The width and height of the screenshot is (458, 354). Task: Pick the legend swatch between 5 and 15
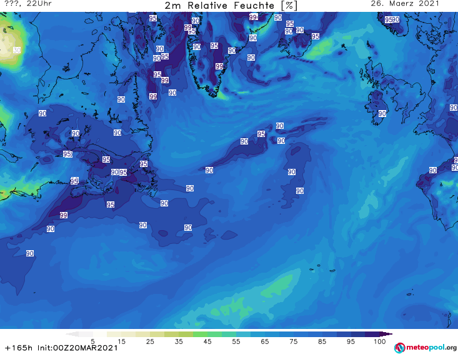(107, 334)
